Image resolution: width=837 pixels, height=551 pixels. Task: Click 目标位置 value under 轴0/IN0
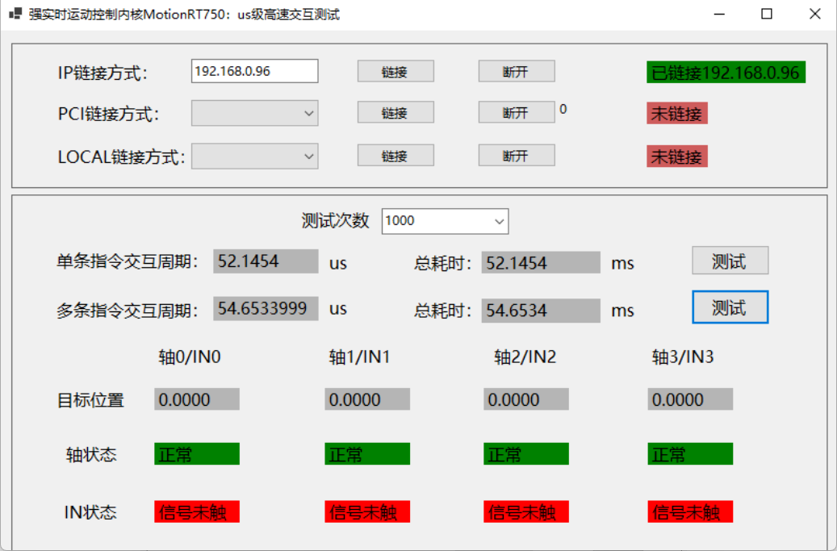coord(197,399)
